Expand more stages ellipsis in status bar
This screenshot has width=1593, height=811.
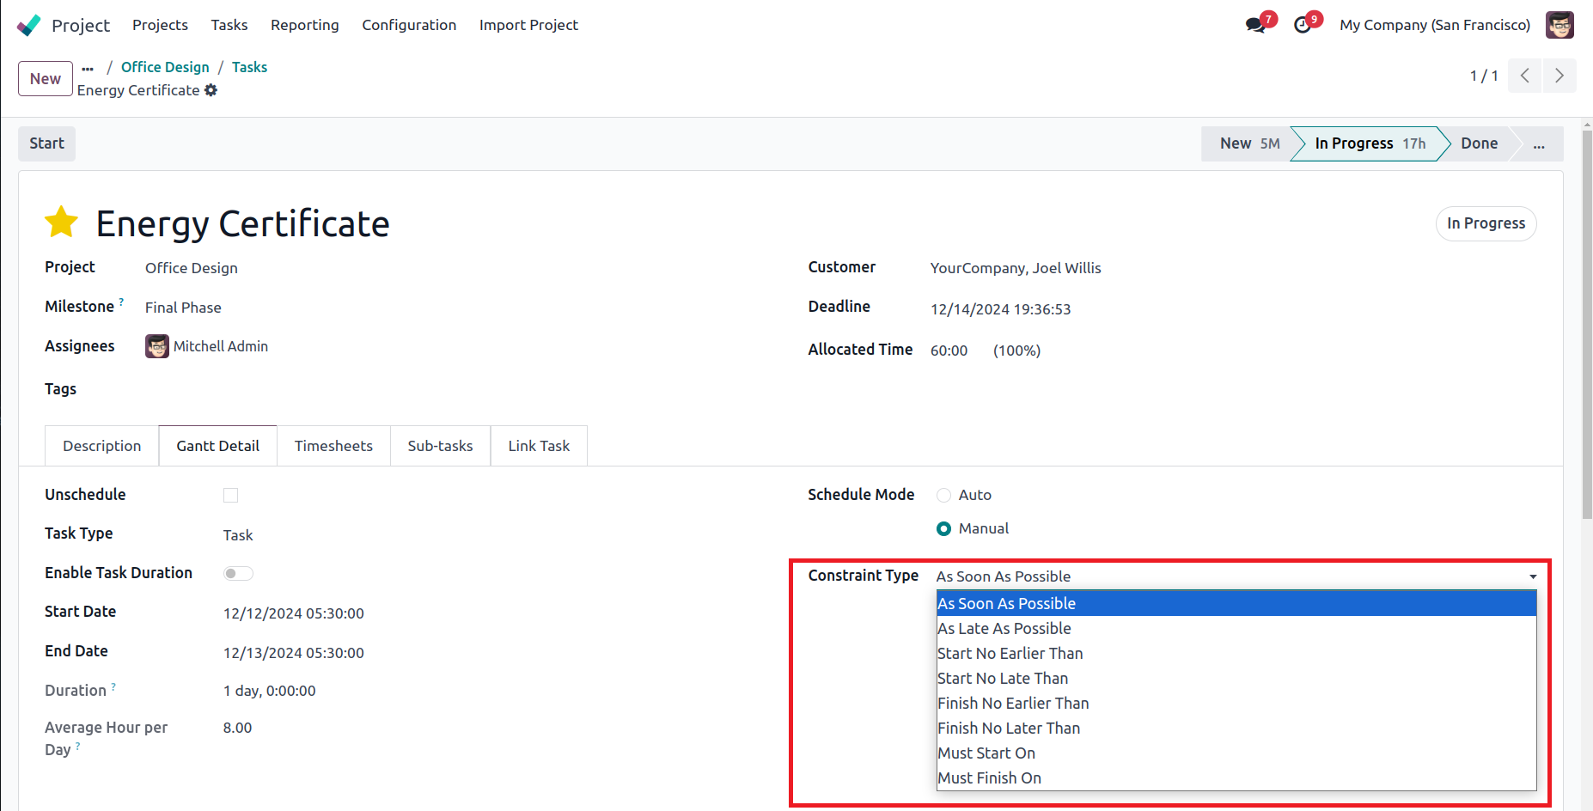(1538, 144)
